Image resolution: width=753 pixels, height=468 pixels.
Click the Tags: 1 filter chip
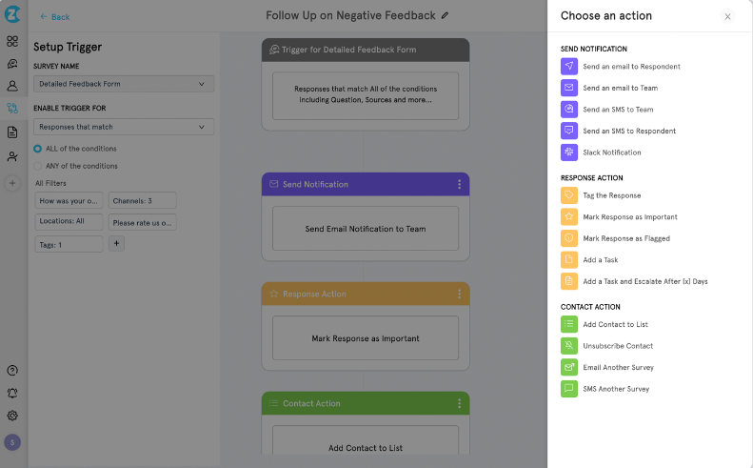[x=69, y=244]
